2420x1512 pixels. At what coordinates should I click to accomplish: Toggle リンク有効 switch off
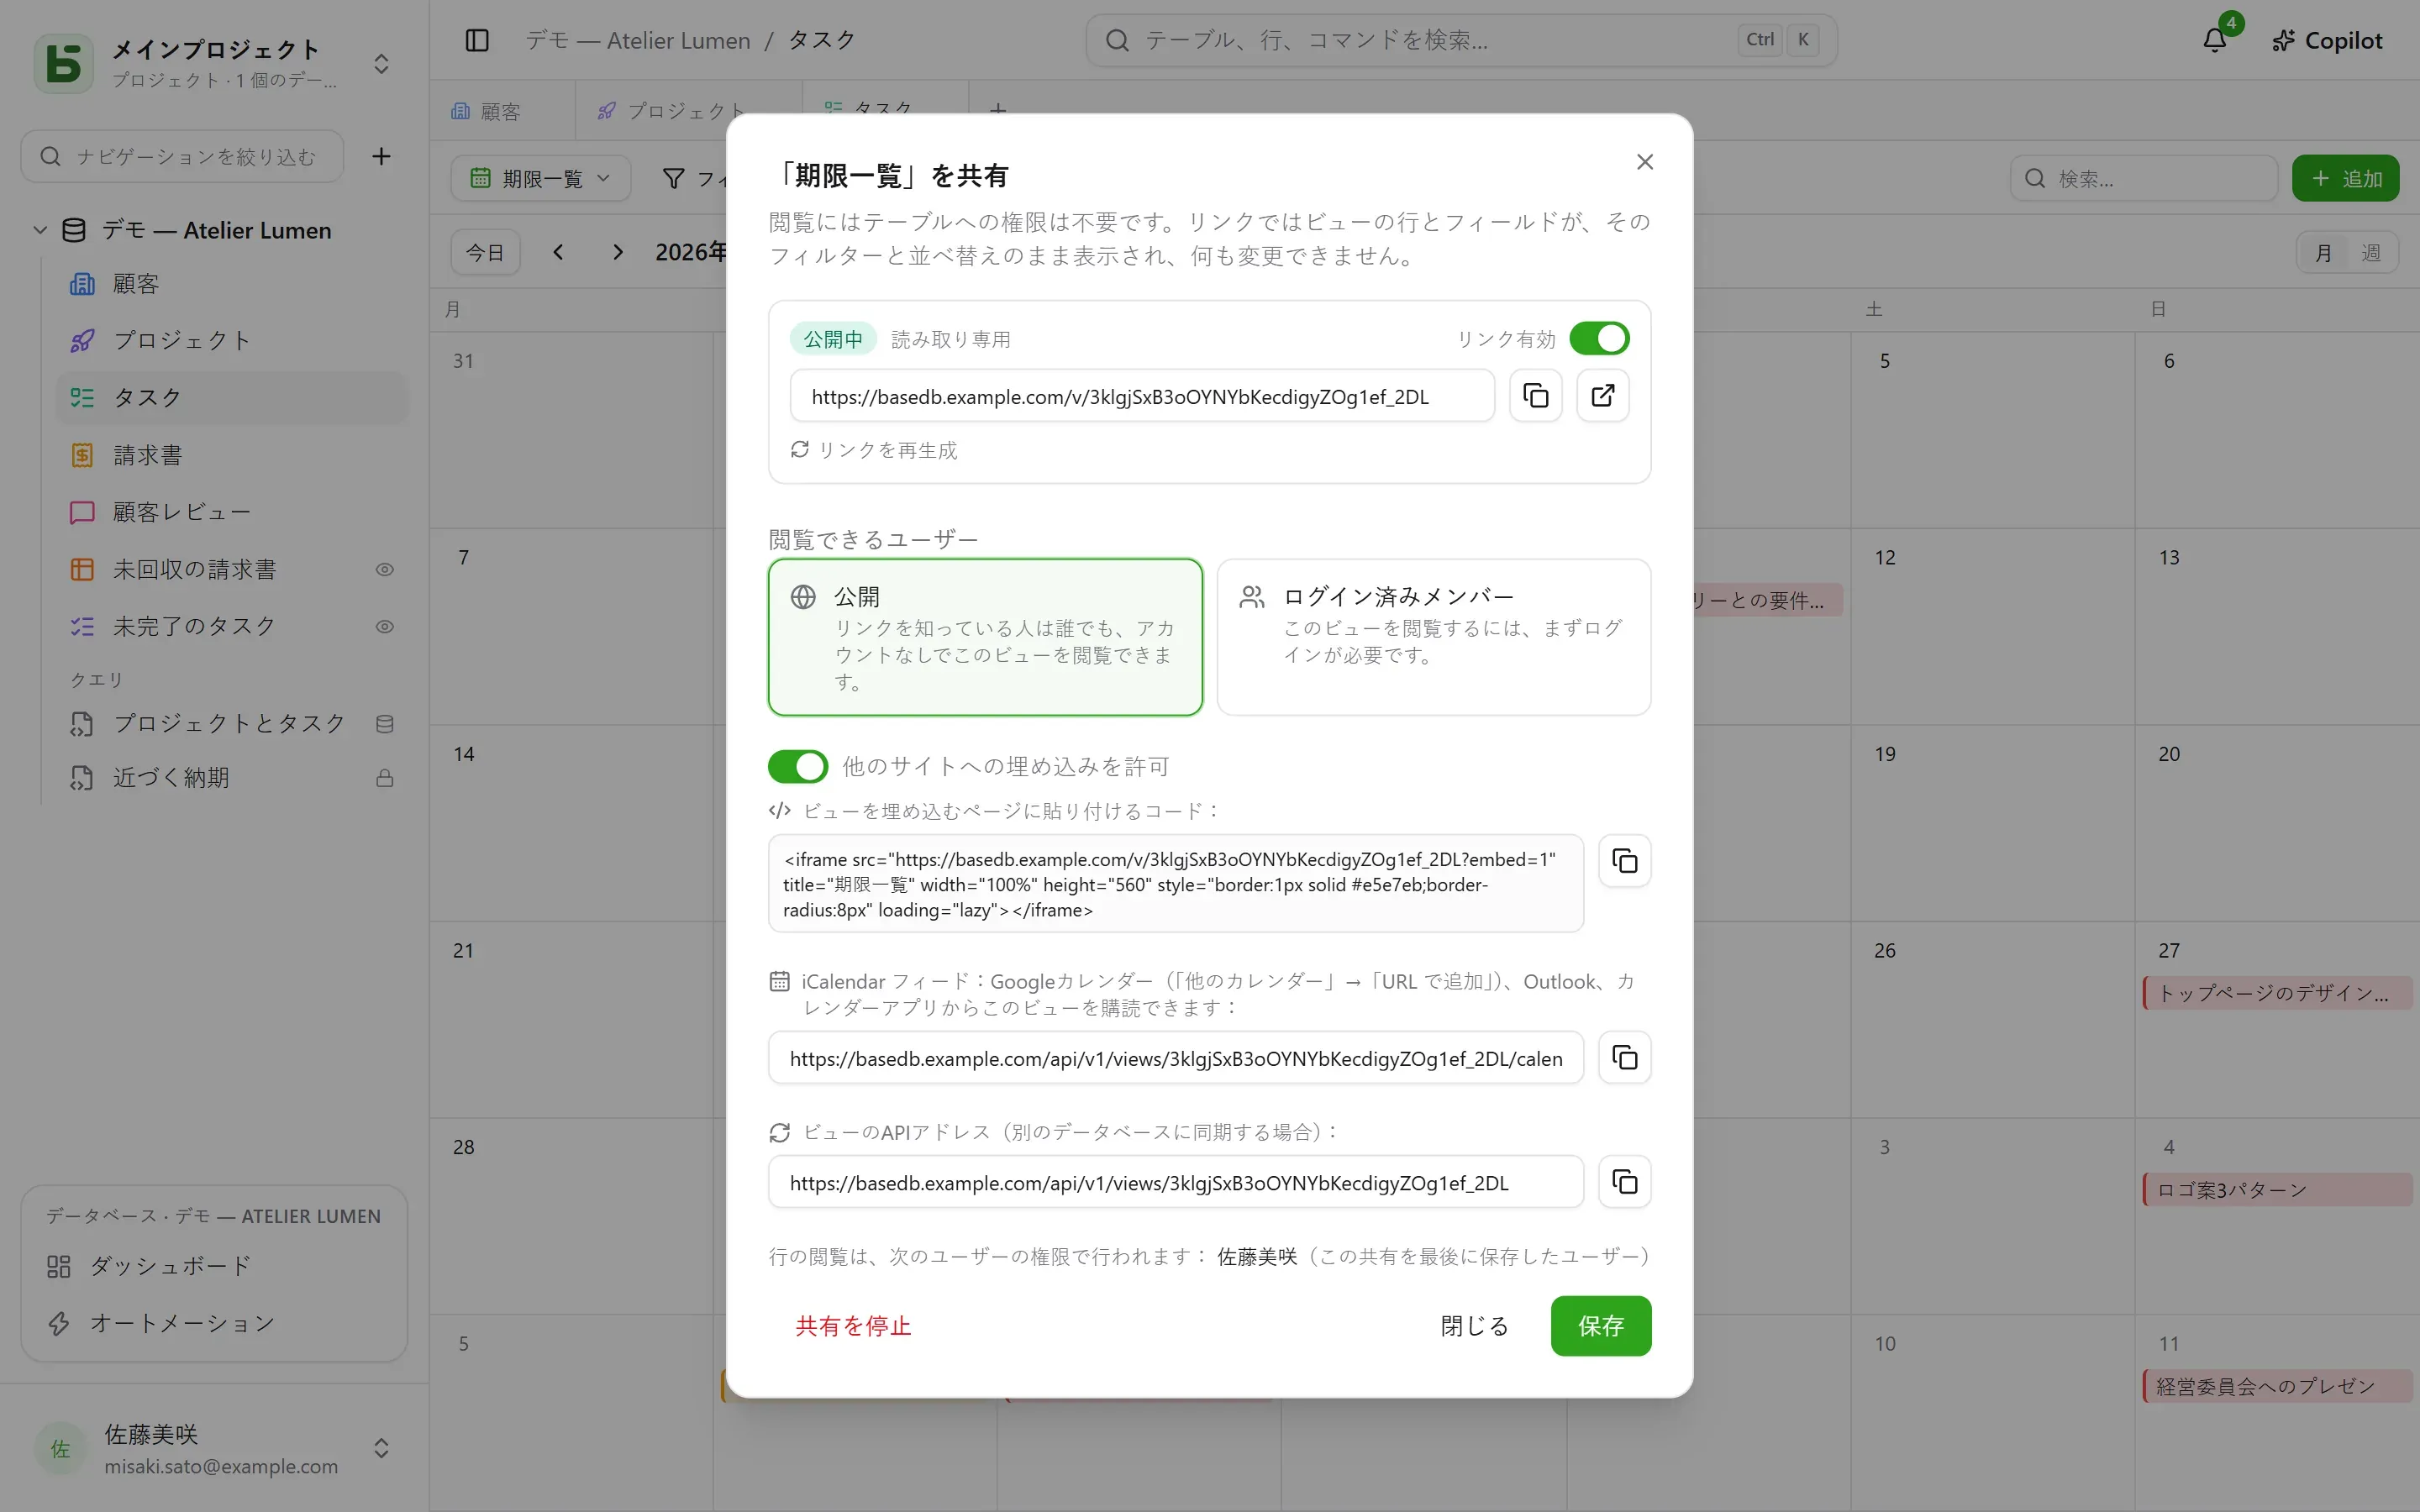pos(1599,339)
